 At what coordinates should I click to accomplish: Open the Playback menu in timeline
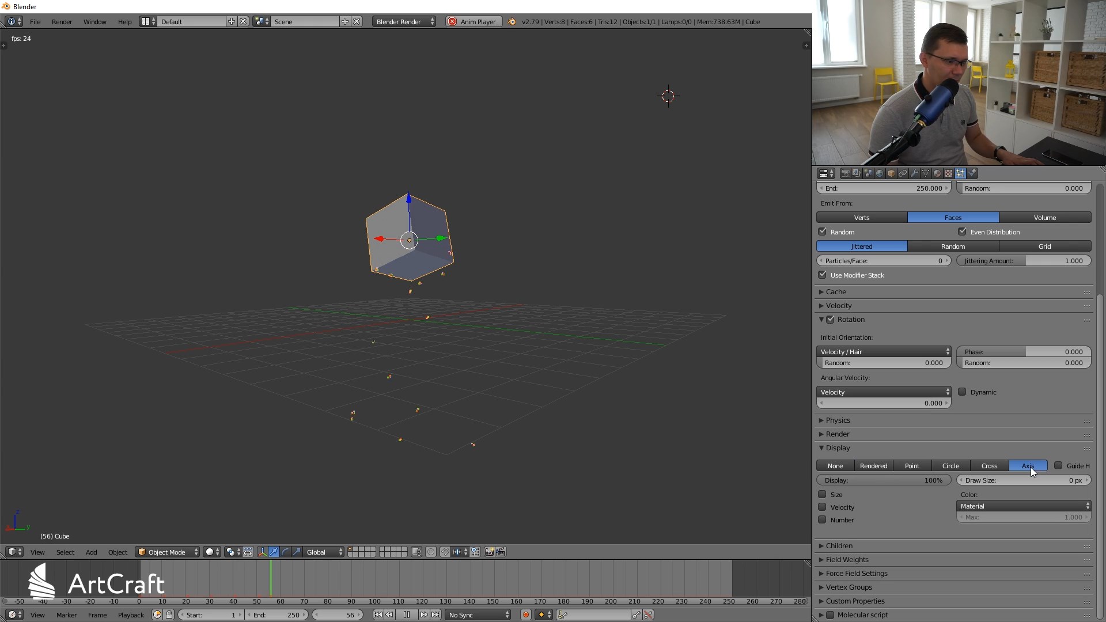click(131, 615)
